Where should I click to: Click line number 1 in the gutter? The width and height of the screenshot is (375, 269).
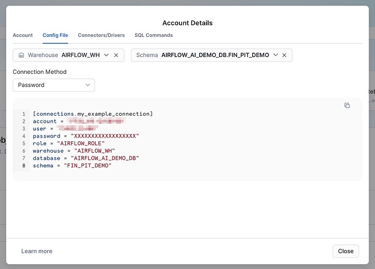[24, 114]
